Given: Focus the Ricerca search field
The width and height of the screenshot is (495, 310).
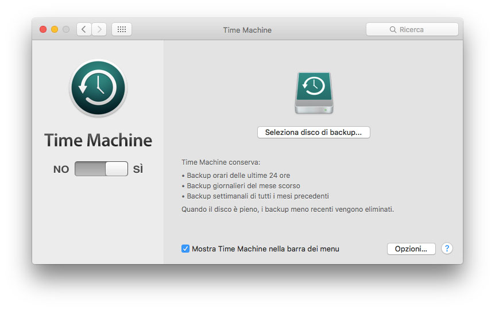Looking at the screenshot, I should (412, 29).
